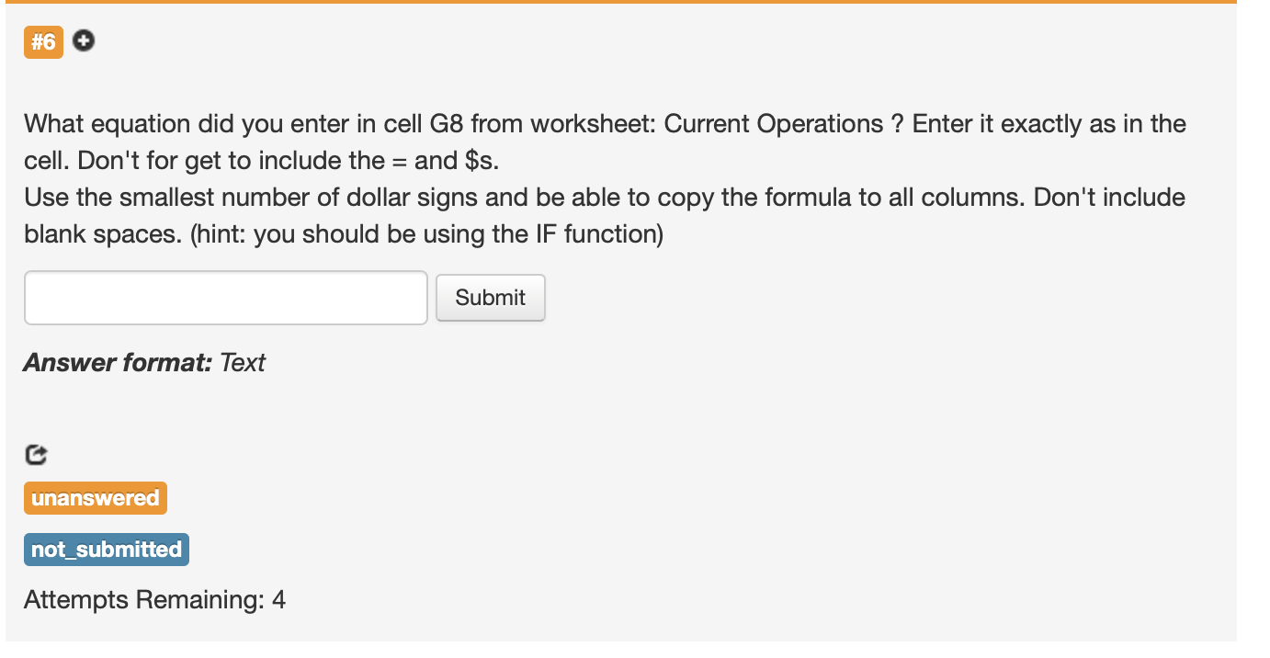Click the blue not_submitted status badge

click(x=107, y=550)
